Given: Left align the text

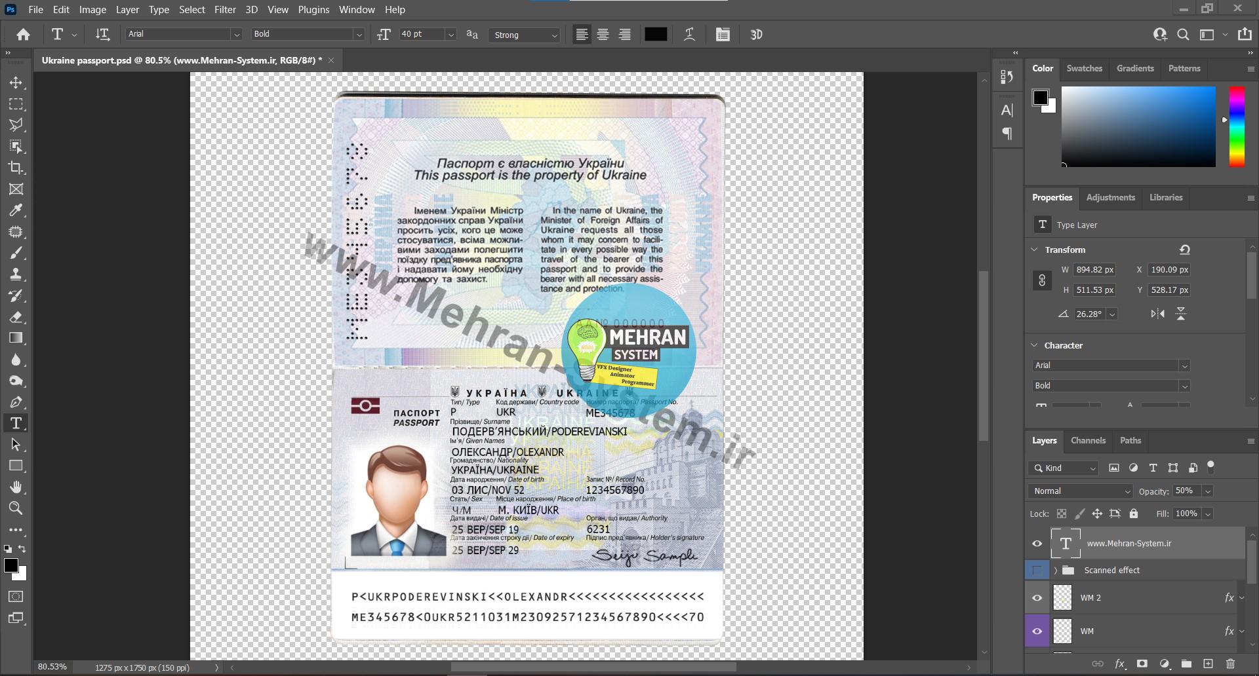Looking at the screenshot, I should click(582, 35).
